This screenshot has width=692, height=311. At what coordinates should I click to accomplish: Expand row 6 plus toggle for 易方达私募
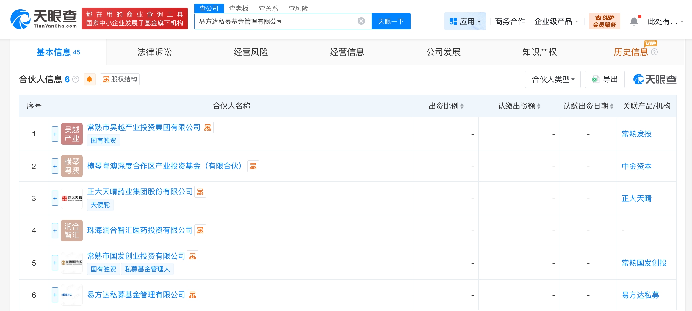click(55, 295)
